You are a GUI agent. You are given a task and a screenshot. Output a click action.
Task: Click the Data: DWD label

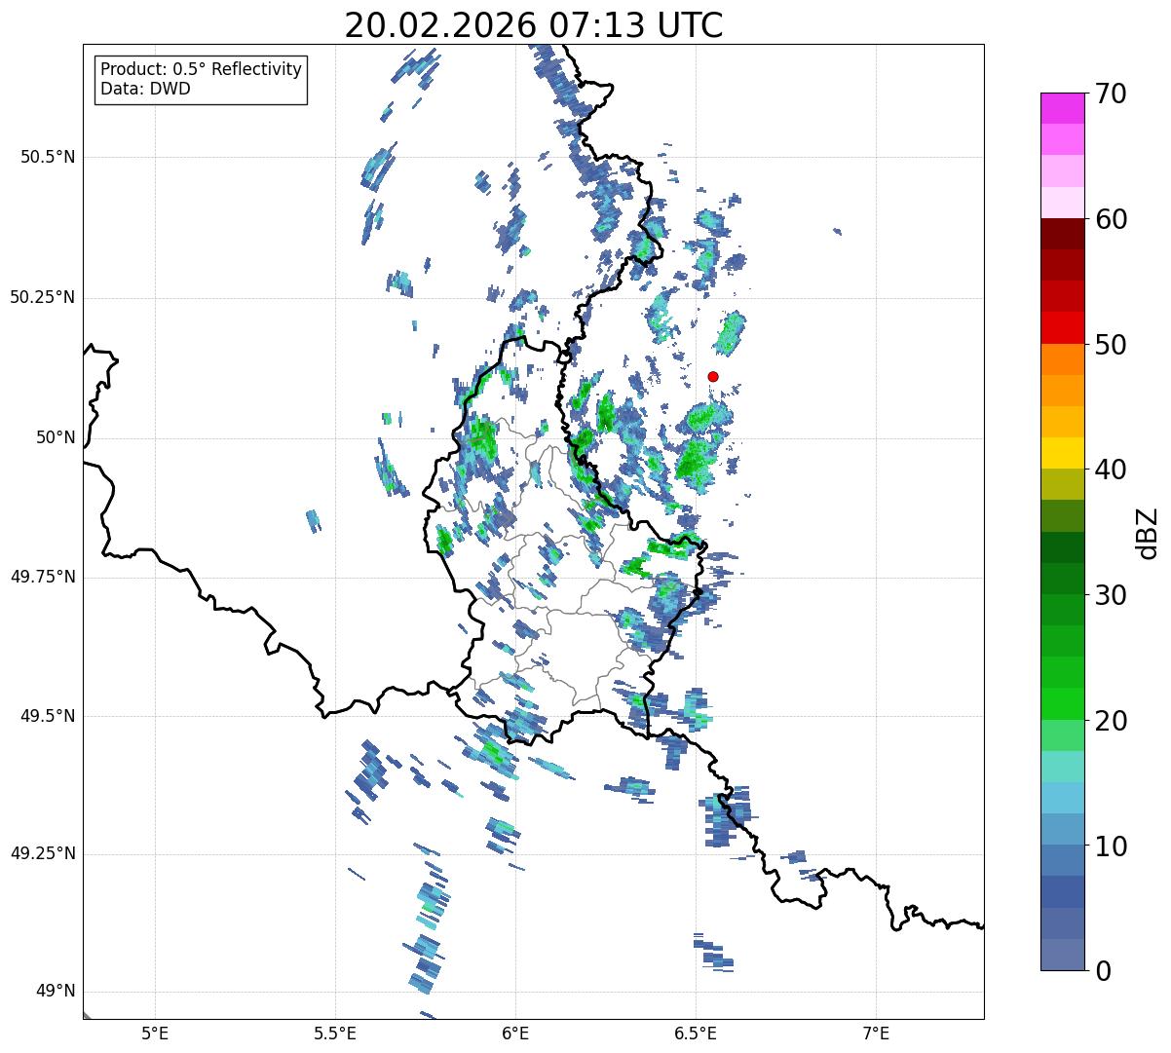pyautogui.click(x=145, y=89)
